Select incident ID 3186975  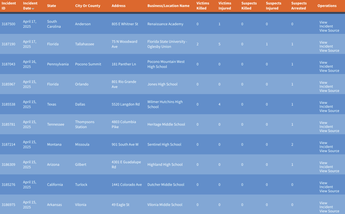pyautogui.click(x=8, y=204)
